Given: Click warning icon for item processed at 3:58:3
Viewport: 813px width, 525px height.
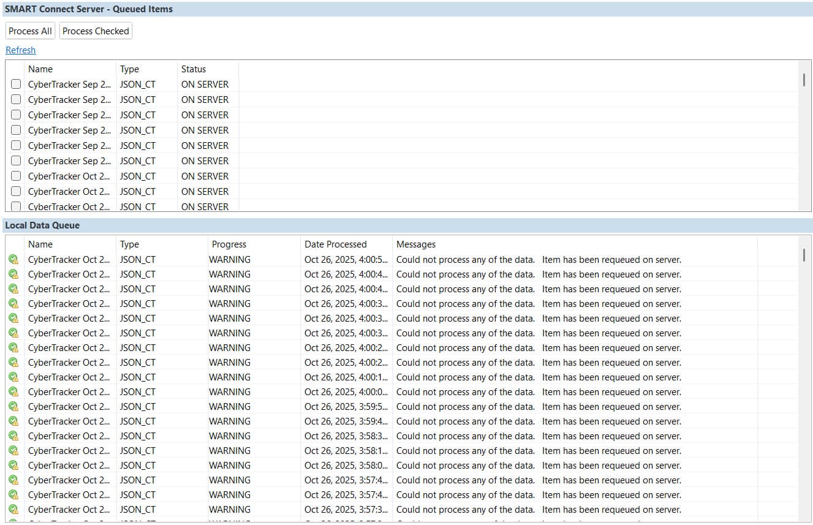Looking at the screenshot, I should click(13, 436).
